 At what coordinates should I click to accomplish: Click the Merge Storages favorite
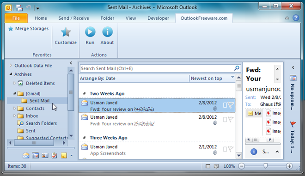tap(28, 29)
